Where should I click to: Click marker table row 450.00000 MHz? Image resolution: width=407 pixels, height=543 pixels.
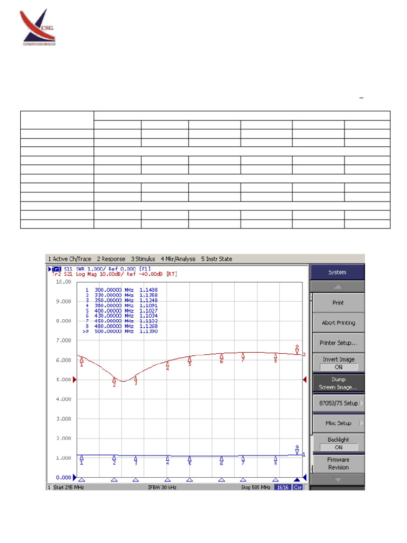[x=121, y=321]
